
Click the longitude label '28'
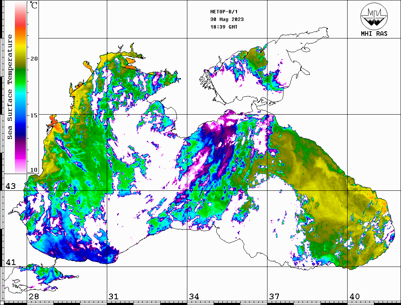point(34,297)
